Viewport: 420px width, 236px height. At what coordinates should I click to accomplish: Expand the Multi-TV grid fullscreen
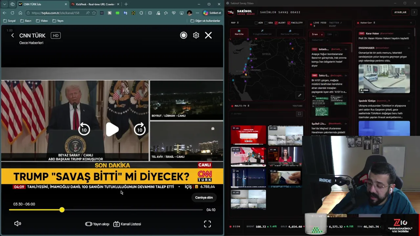click(299, 114)
